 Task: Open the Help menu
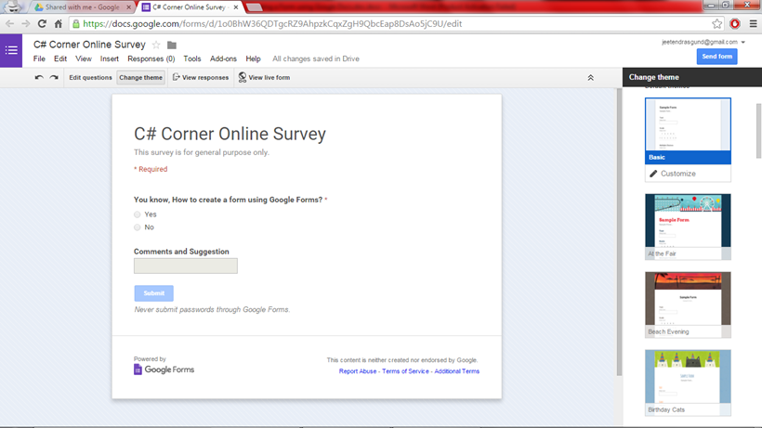[253, 58]
